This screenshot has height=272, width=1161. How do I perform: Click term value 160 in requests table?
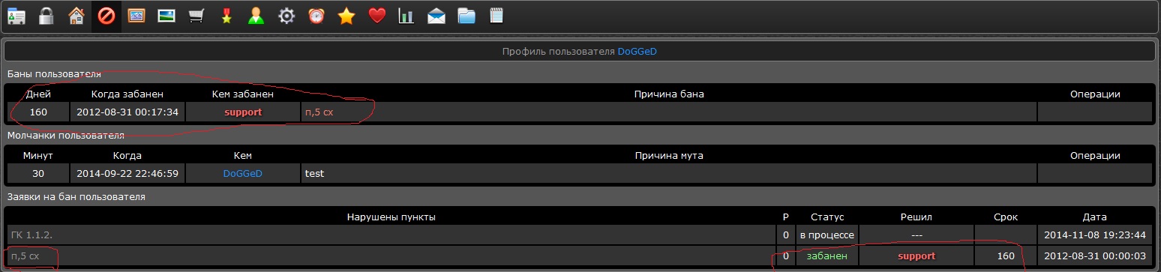(x=1005, y=256)
